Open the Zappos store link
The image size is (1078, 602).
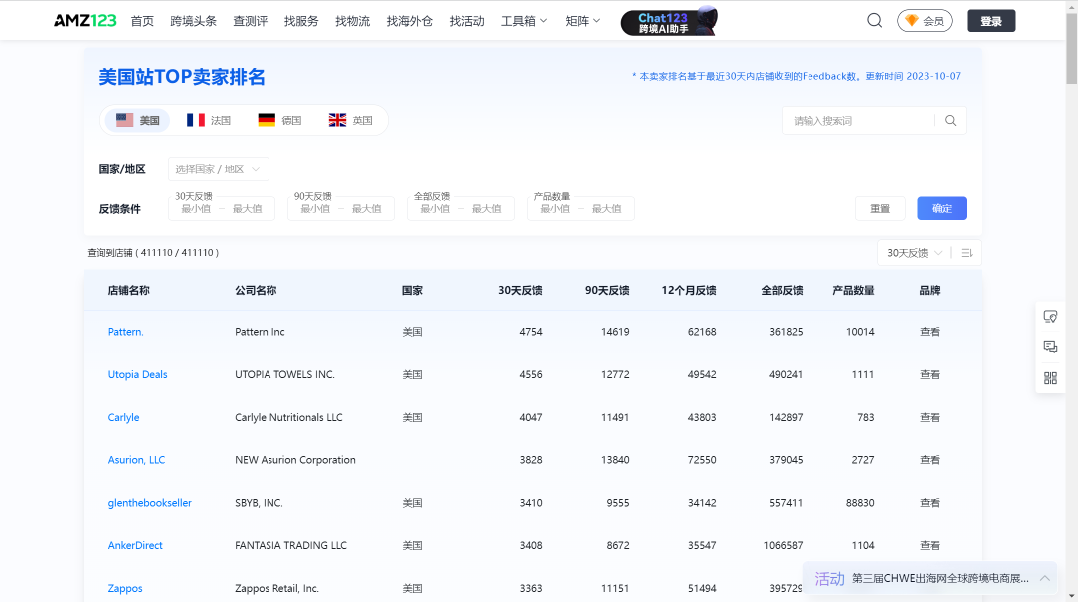coord(125,588)
